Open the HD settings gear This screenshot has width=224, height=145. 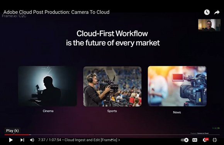point(205,140)
